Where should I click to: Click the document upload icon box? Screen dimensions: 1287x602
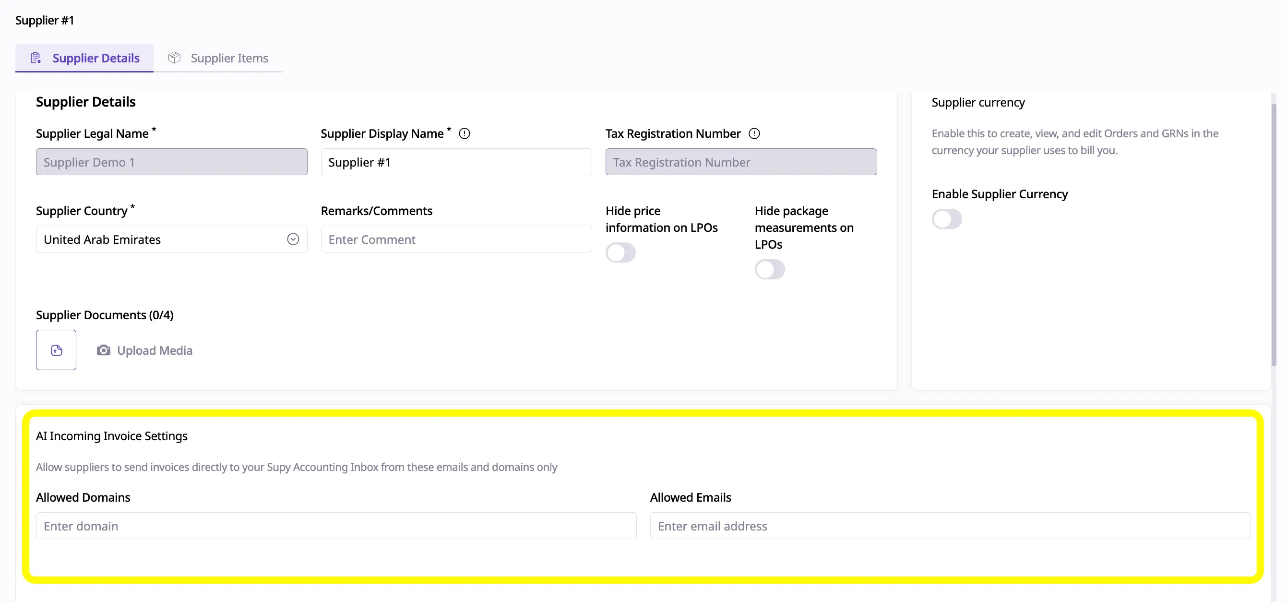(56, 350)
